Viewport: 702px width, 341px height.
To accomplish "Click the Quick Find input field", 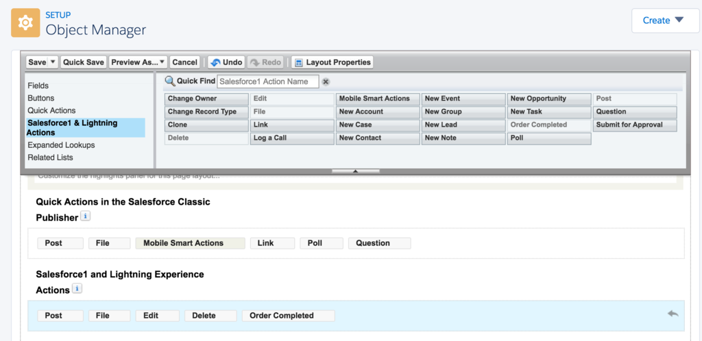I will point(268,81).
